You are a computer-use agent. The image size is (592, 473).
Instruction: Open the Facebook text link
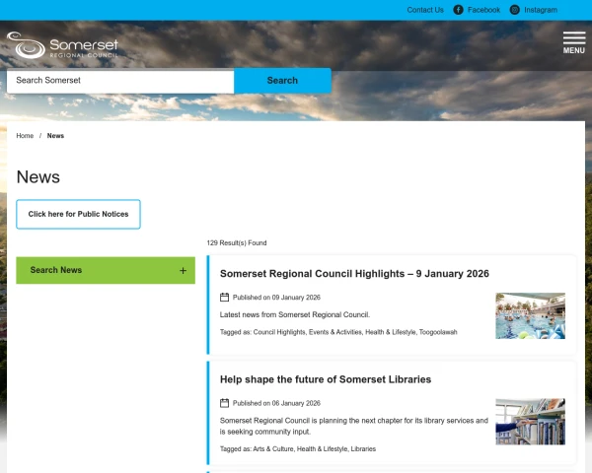tap(483, 10)
